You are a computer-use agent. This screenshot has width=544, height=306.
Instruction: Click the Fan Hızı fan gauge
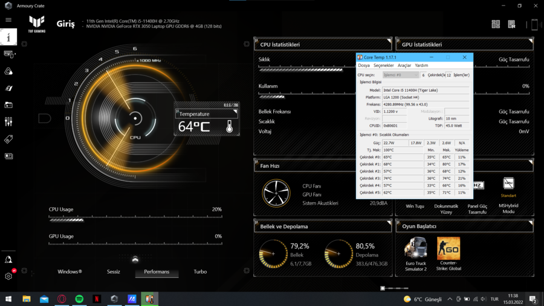[276, 193]
